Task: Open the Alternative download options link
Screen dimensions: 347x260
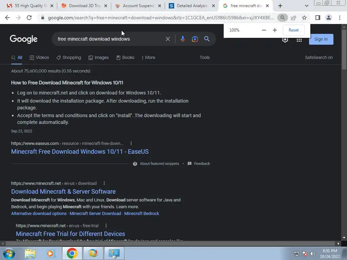Action: [x=39, y=214]
